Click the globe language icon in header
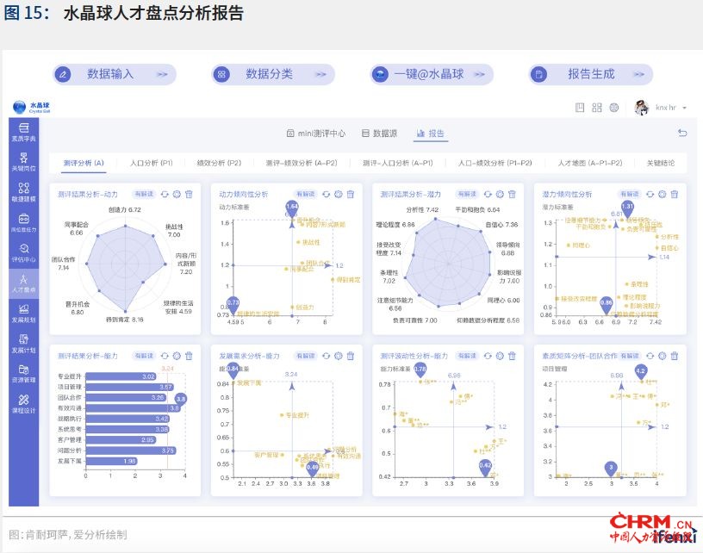Viewport: 703px width, 553px height. point(613,108)
